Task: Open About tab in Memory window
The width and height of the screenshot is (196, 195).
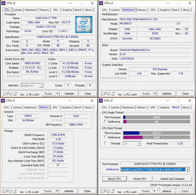Action: click(88, 107)
